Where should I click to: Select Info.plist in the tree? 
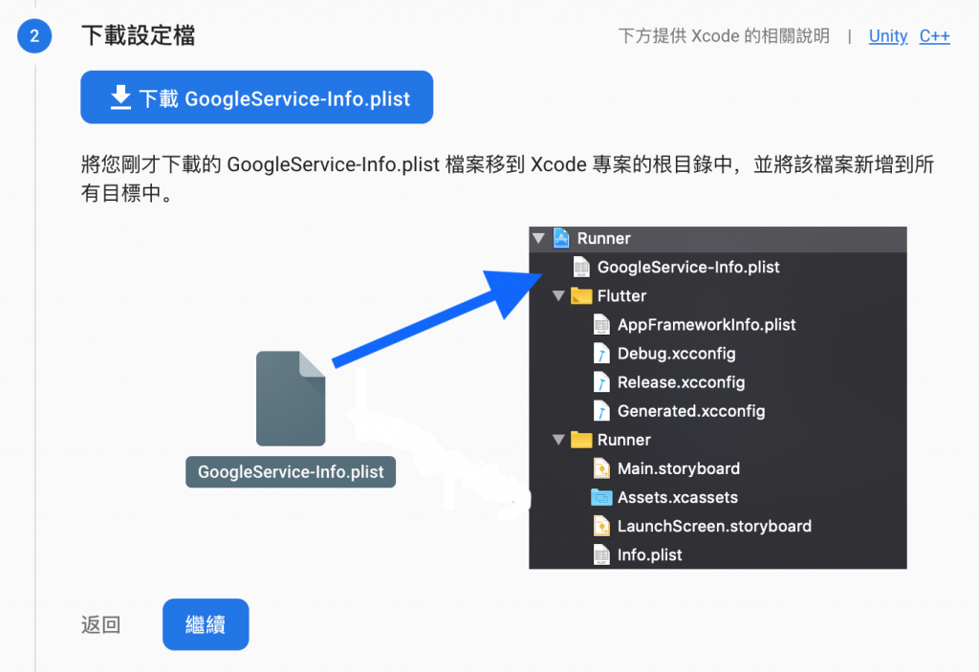tap(649, 554)
